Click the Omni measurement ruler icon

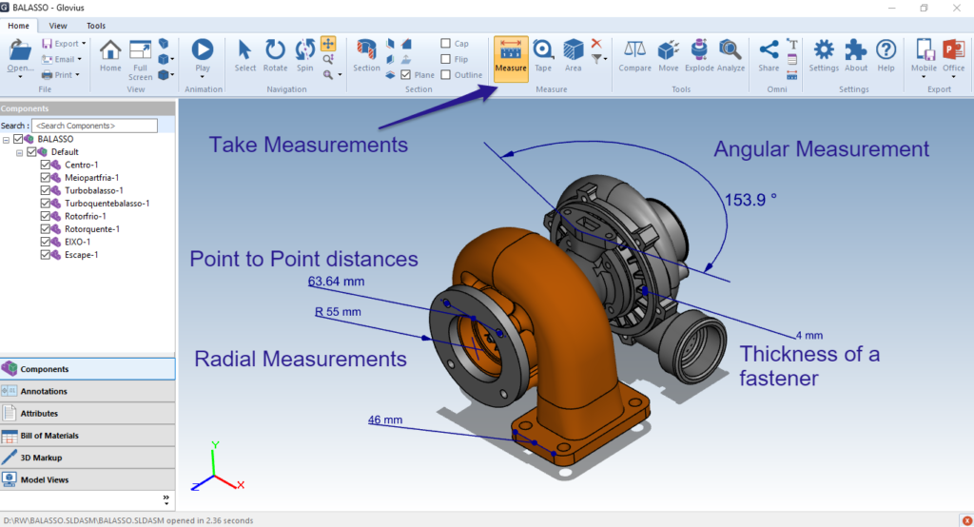792,75
